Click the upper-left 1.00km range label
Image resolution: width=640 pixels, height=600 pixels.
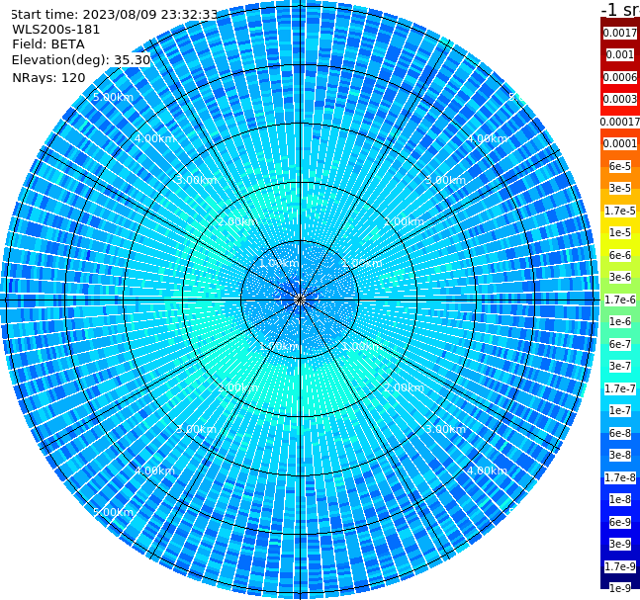279,263
